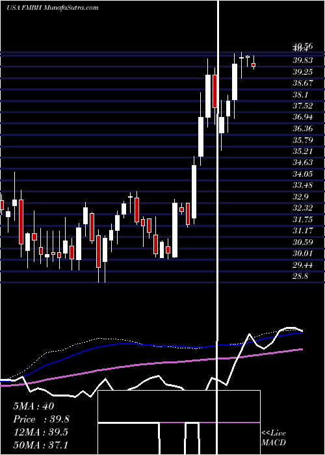
Task: Select the 30.01 price label
Action: 303,253
